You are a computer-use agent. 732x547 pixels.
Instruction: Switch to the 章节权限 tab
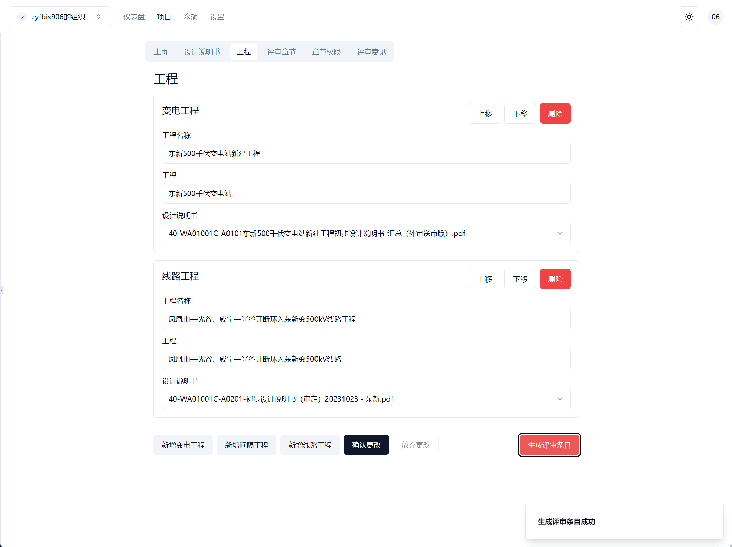326,52
